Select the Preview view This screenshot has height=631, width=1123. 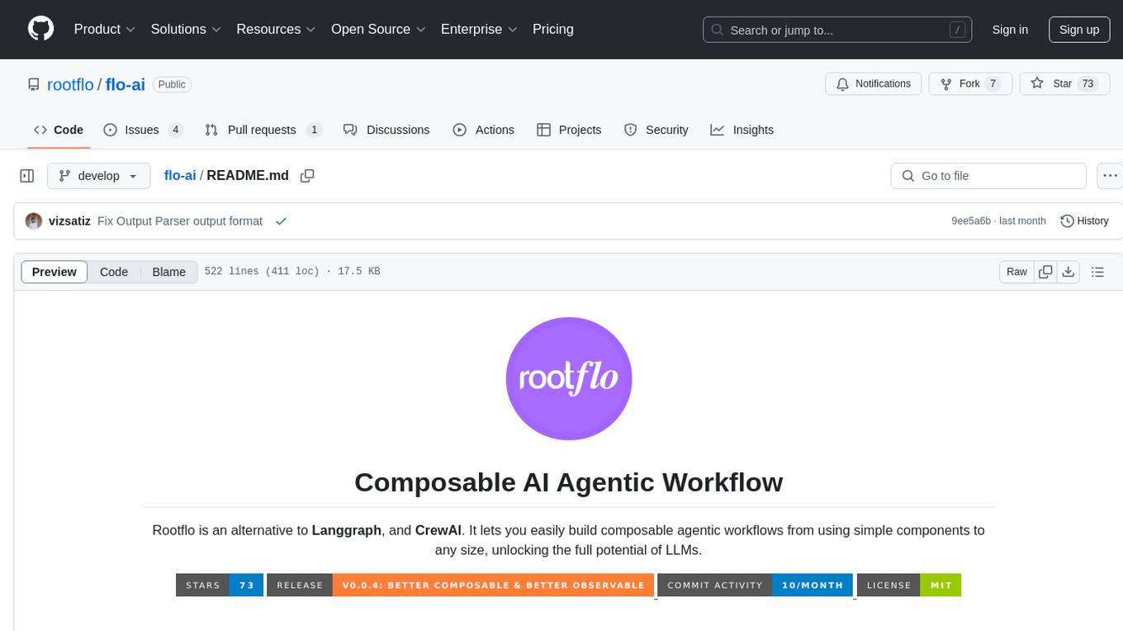[x=54, y=272]
